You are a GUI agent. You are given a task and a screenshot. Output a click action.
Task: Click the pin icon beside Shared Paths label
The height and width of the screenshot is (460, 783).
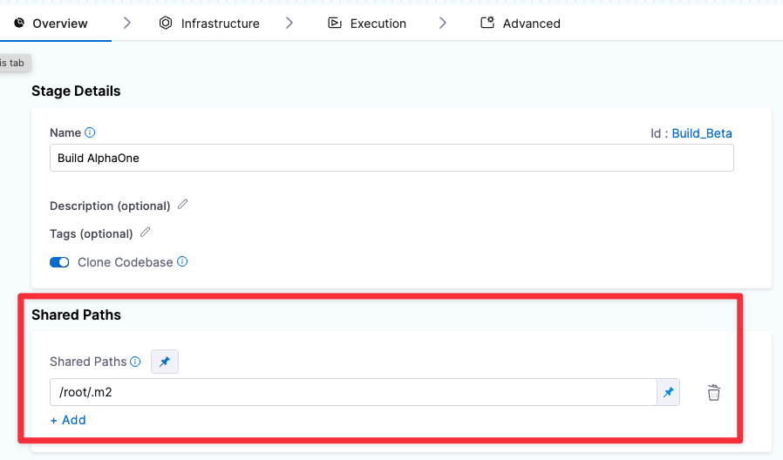(165, 362)
